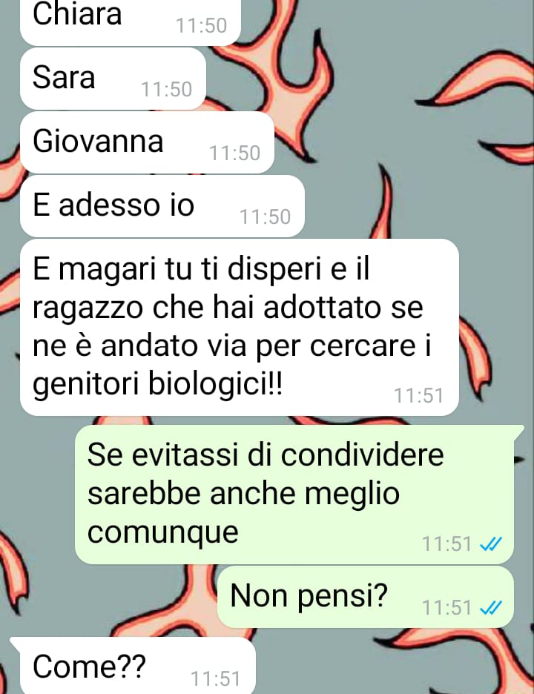Click the blue read-receipt checkmarks on 'Non pensi?'
The image size is (534, 694).
(491, 607)
